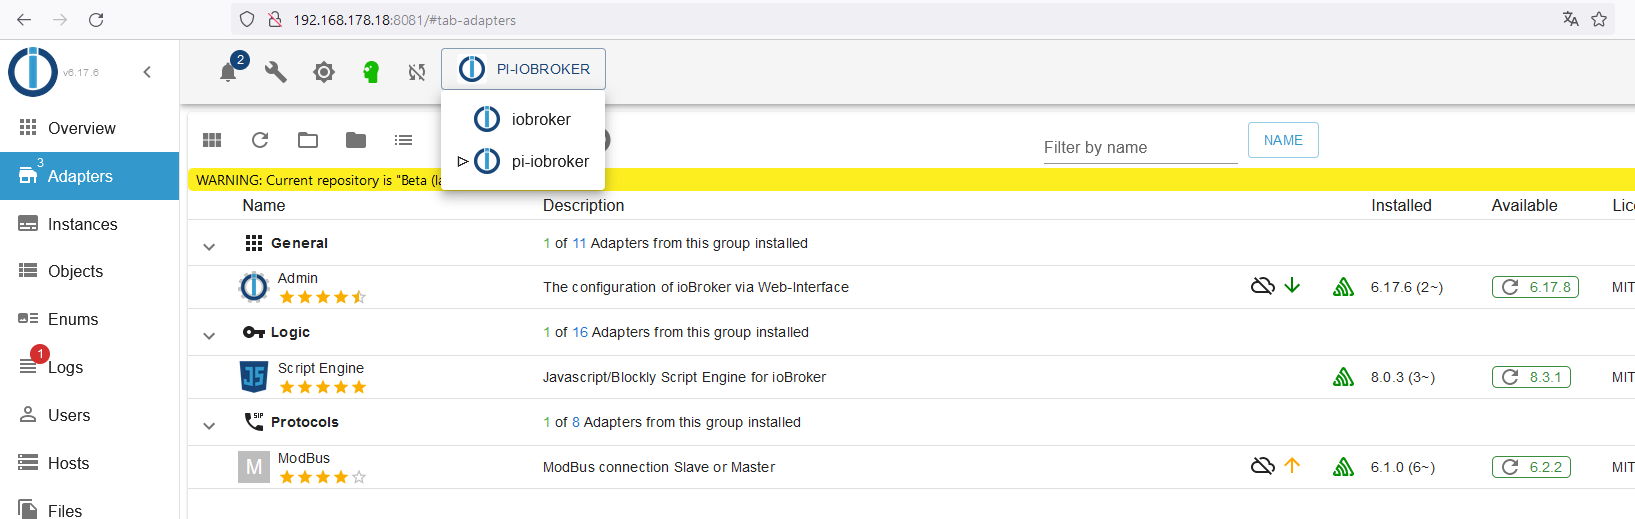
Task: Collapse the General adapter group
Action: click(x=209, y=246)
